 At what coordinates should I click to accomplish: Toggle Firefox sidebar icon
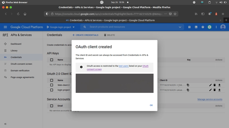click(x=203, y=14)
